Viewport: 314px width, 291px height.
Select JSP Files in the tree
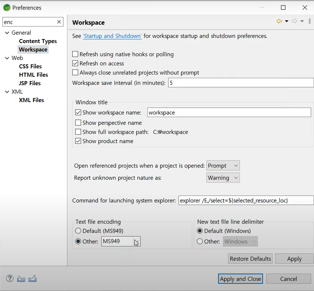click(30, 83)
